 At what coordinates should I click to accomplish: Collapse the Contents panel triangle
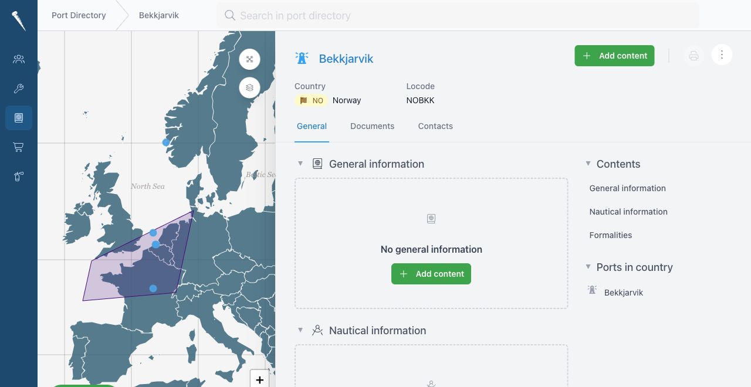click(x=588, y=164)
